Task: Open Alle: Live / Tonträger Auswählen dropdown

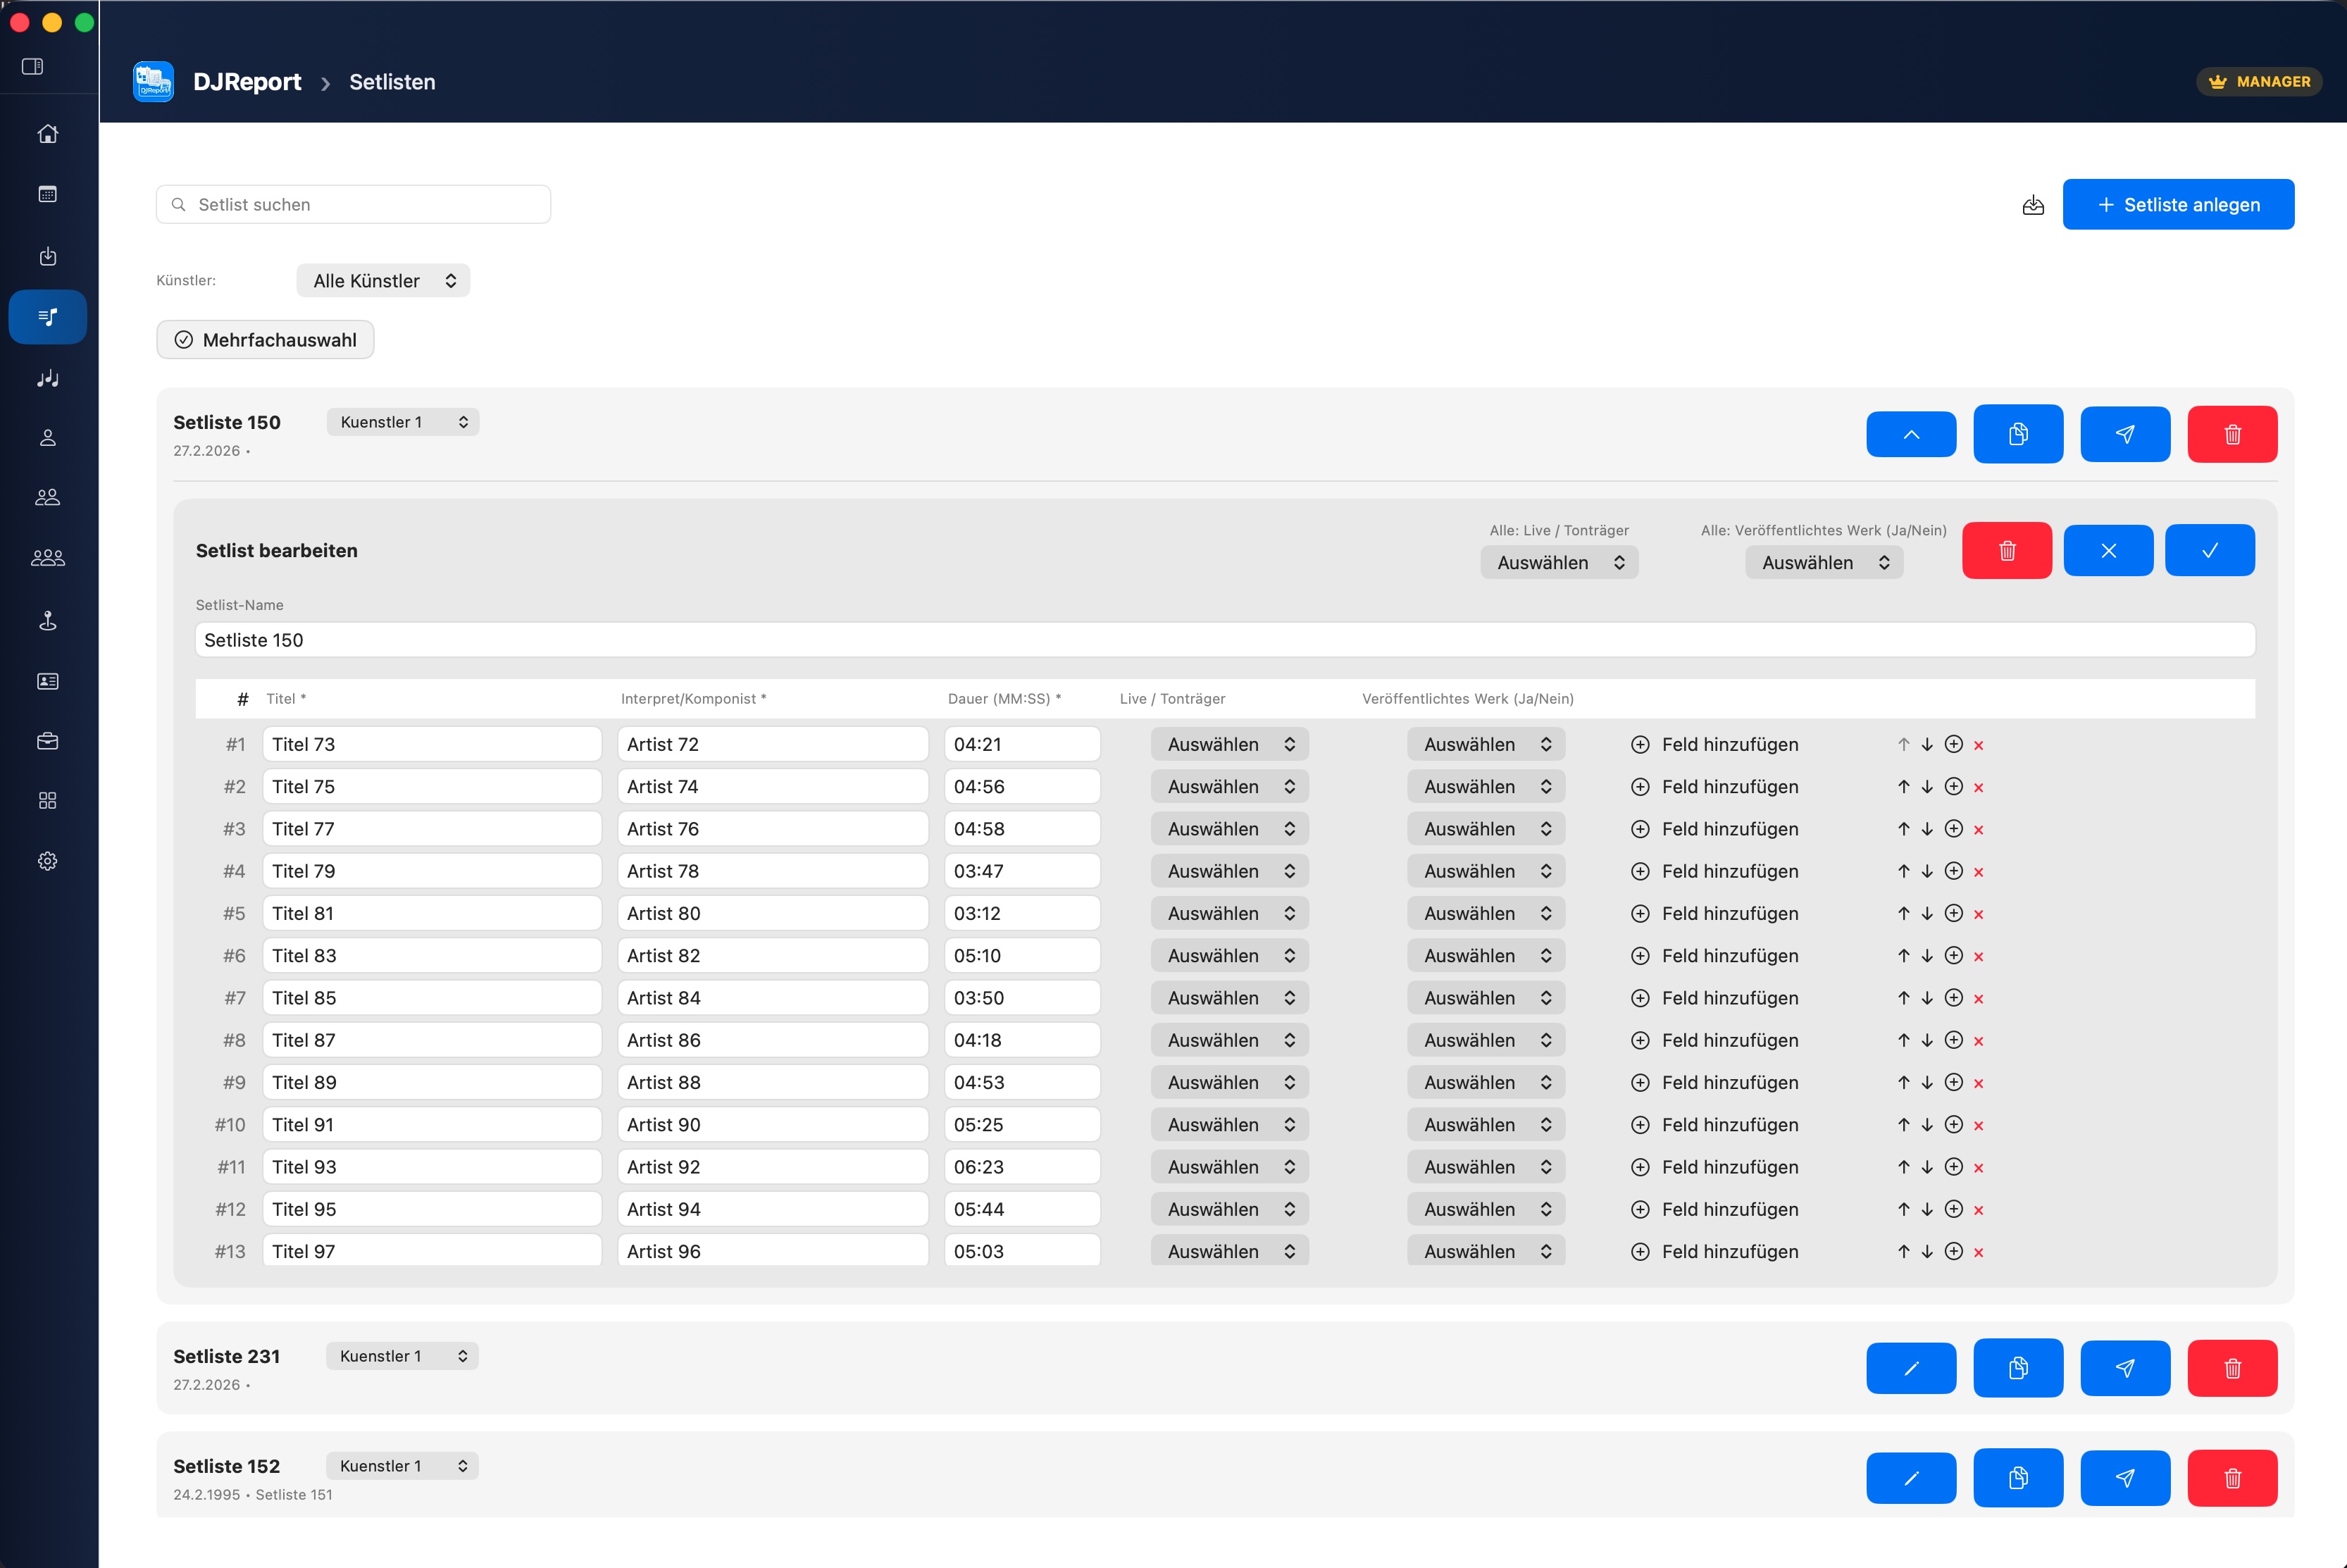Action: 1558,563
